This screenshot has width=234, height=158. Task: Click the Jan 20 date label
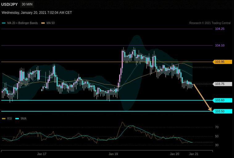click(x=174, y=154)
